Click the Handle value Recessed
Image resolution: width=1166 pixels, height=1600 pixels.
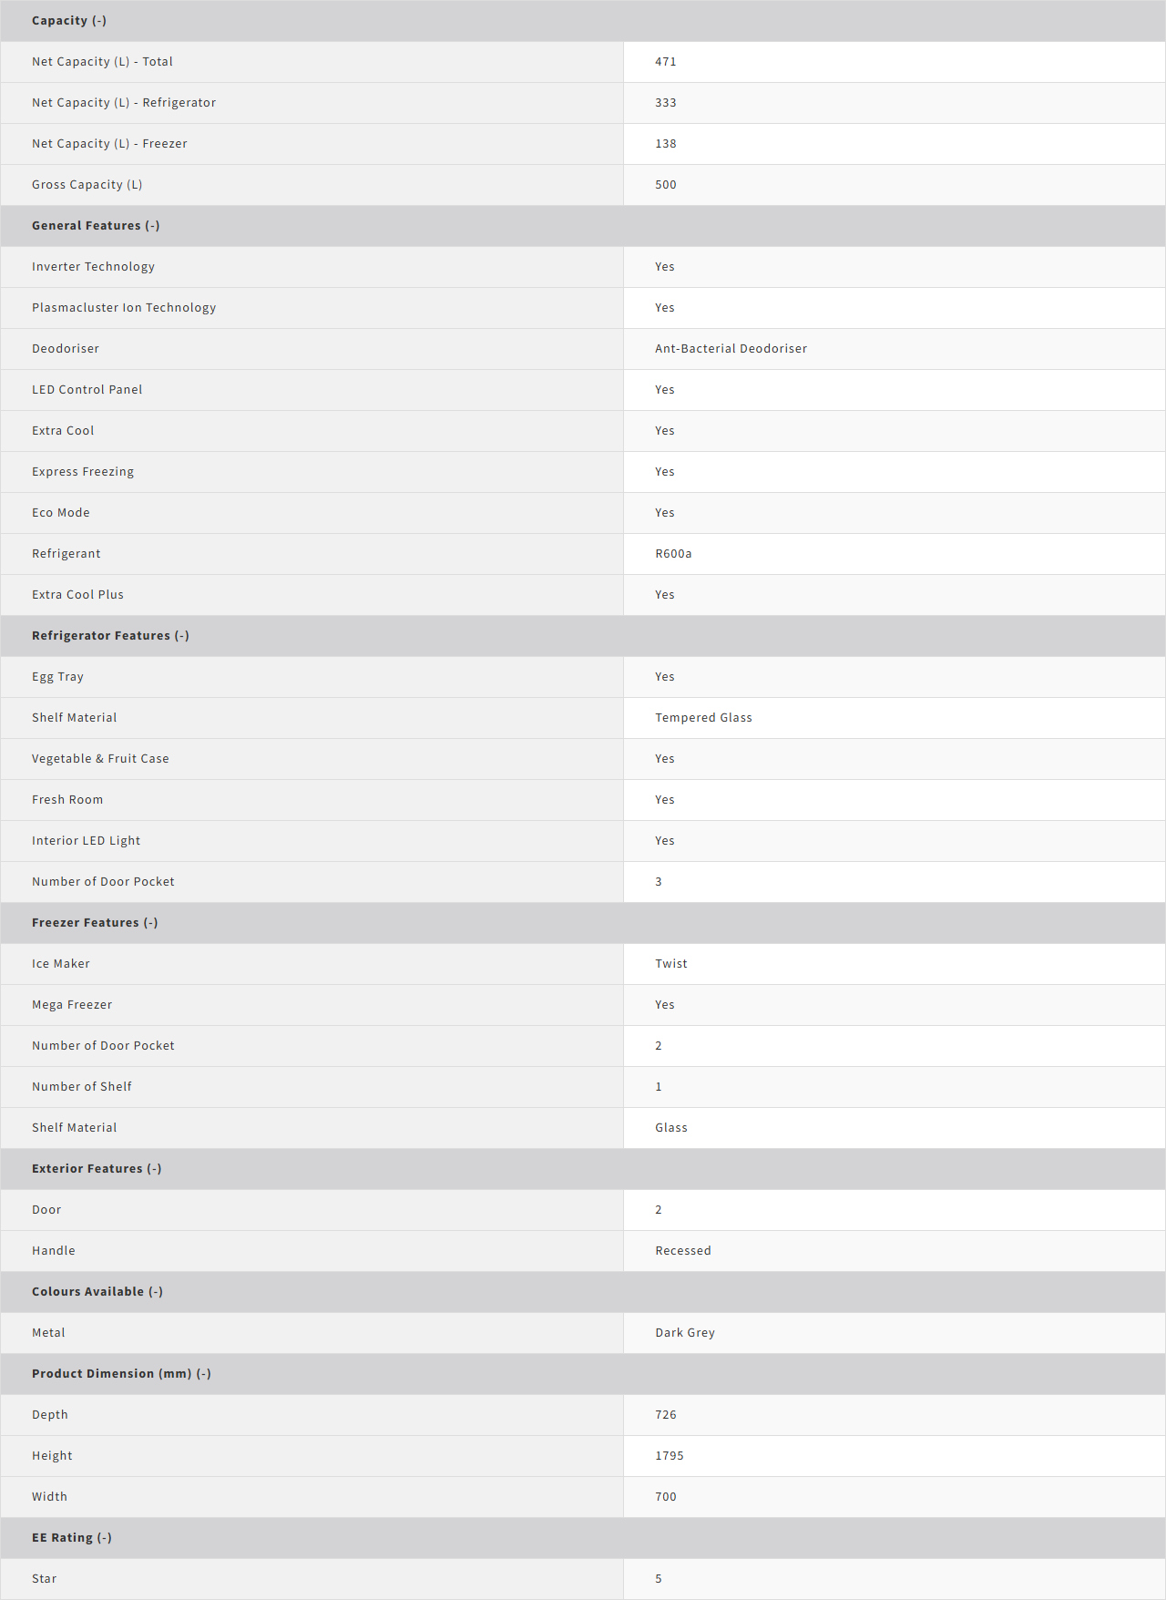683,1251
